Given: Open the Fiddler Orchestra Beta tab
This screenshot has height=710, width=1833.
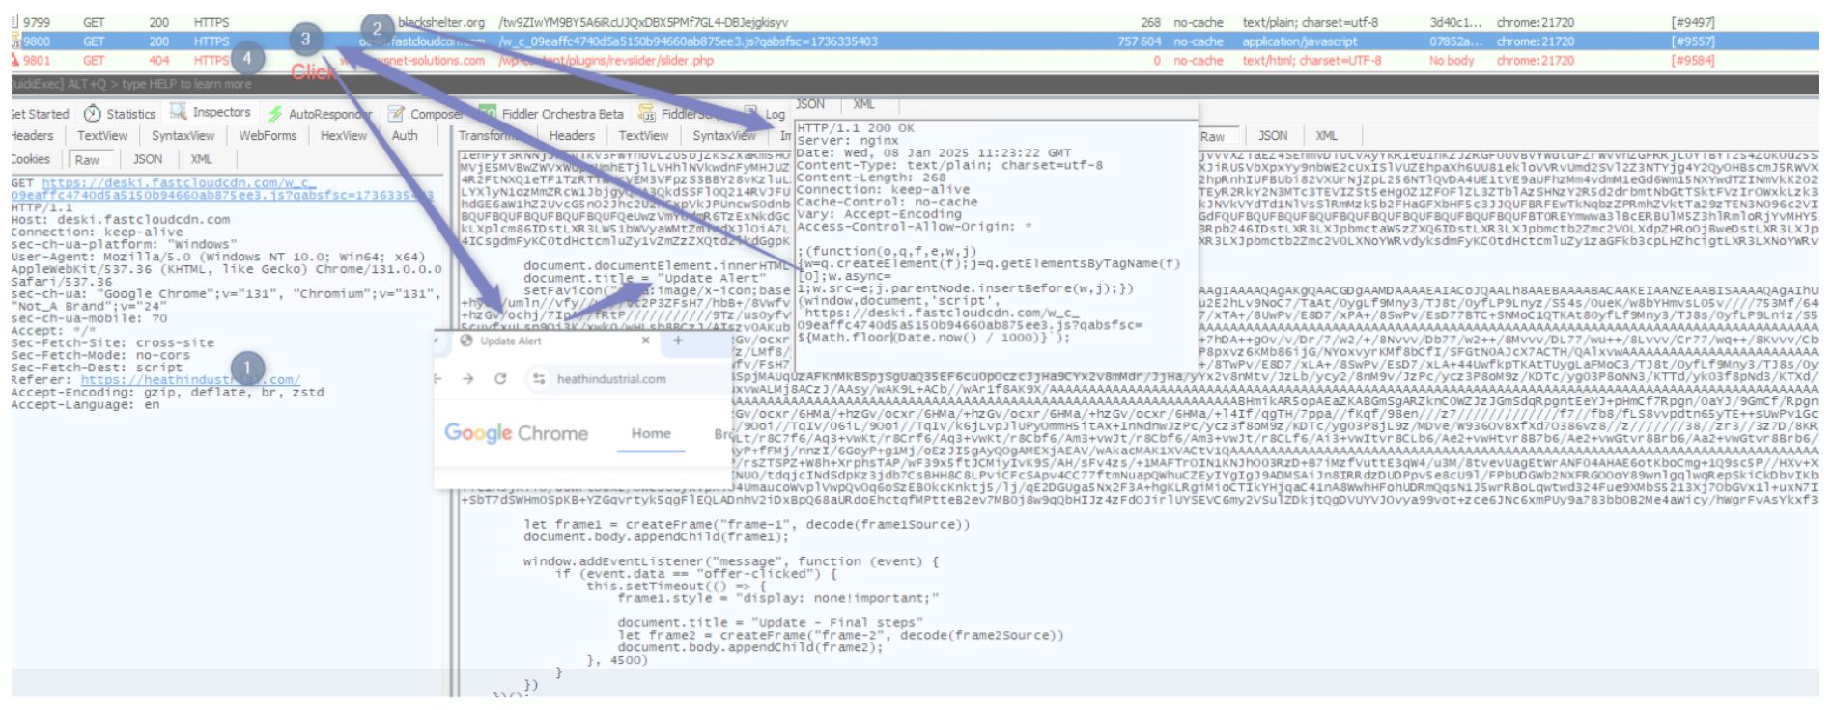Looking at the screenshot, I should (551, 114).
